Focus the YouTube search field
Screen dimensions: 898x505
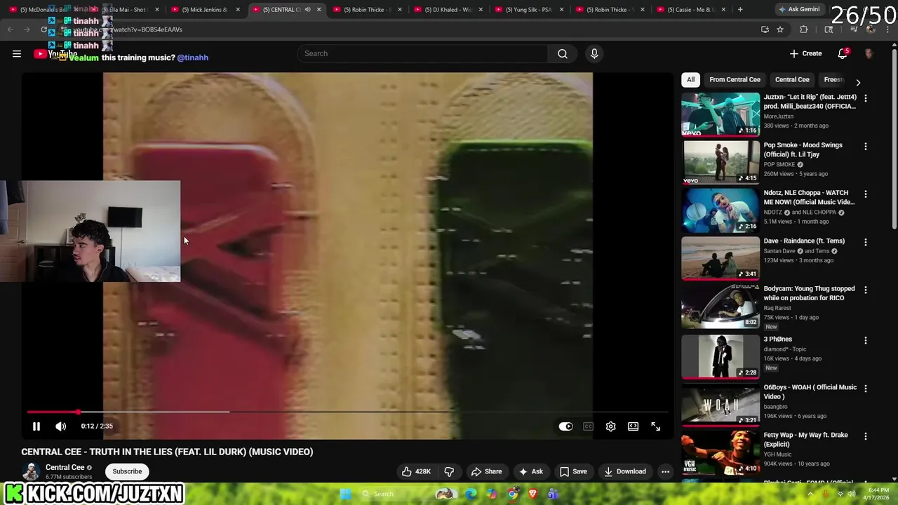[x=423, y=54]
